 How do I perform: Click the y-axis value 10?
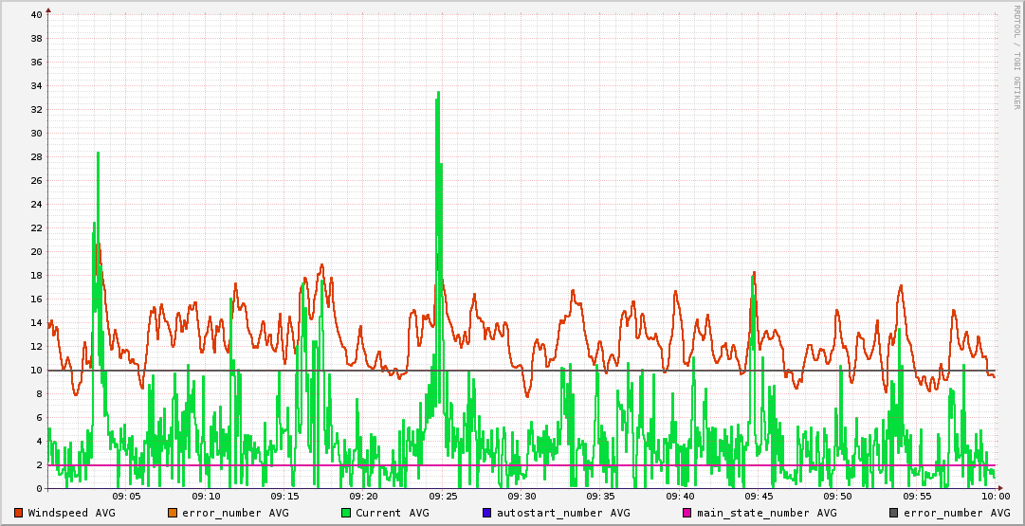37,371
